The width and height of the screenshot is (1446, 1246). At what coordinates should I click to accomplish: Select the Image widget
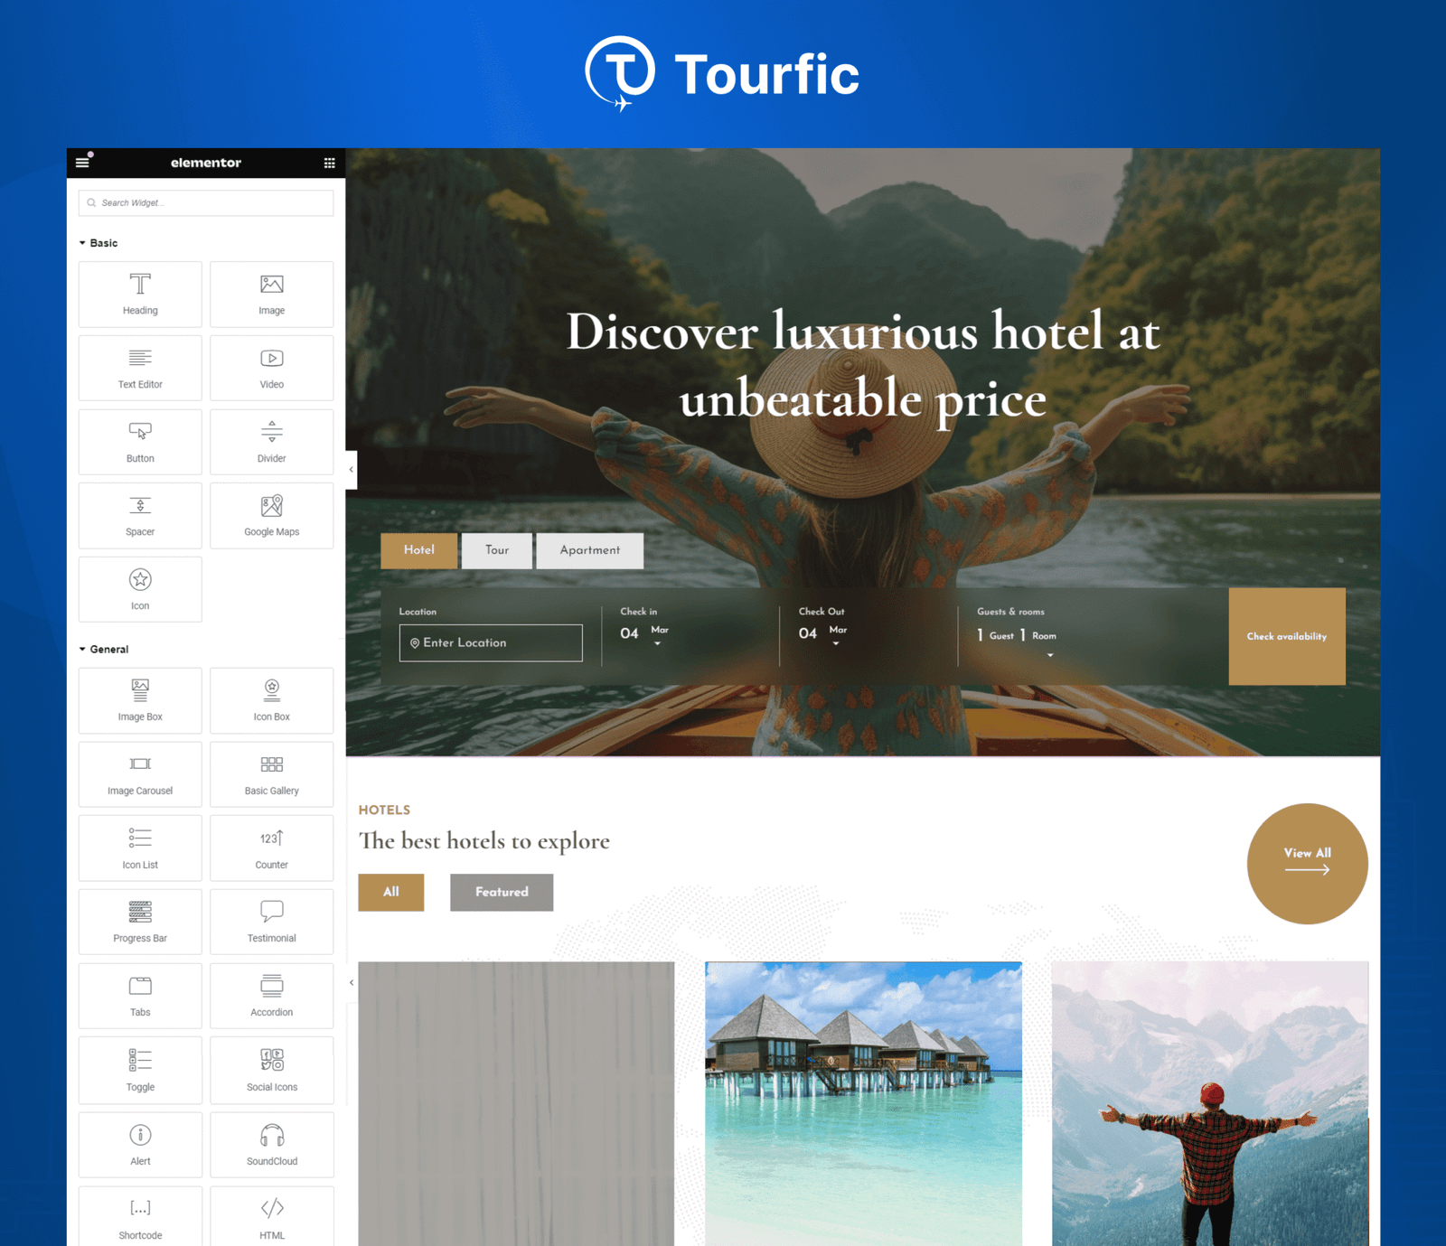click(x=272, y=295)
